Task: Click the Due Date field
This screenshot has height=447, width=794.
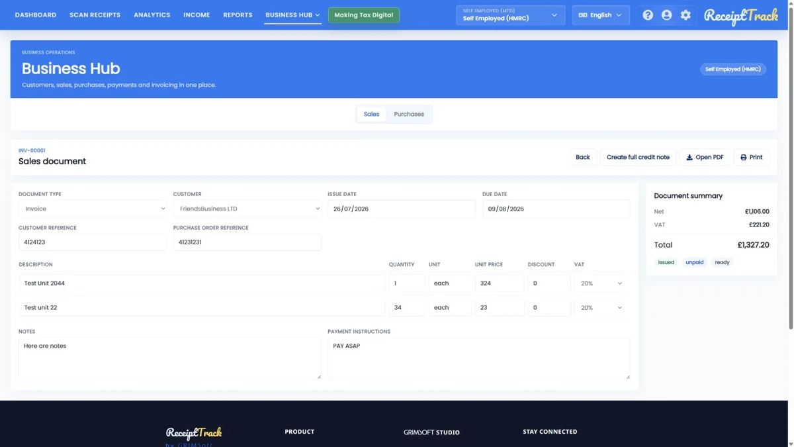Action: [556, 209]
